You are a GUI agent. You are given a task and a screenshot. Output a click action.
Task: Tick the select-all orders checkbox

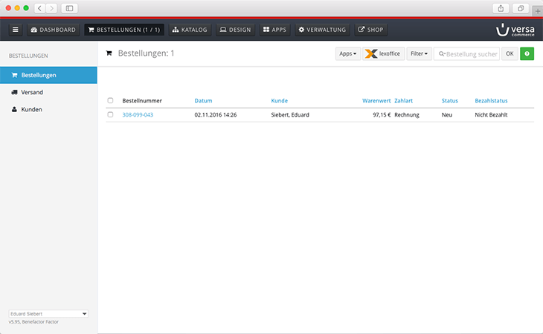tap(111, 101)
